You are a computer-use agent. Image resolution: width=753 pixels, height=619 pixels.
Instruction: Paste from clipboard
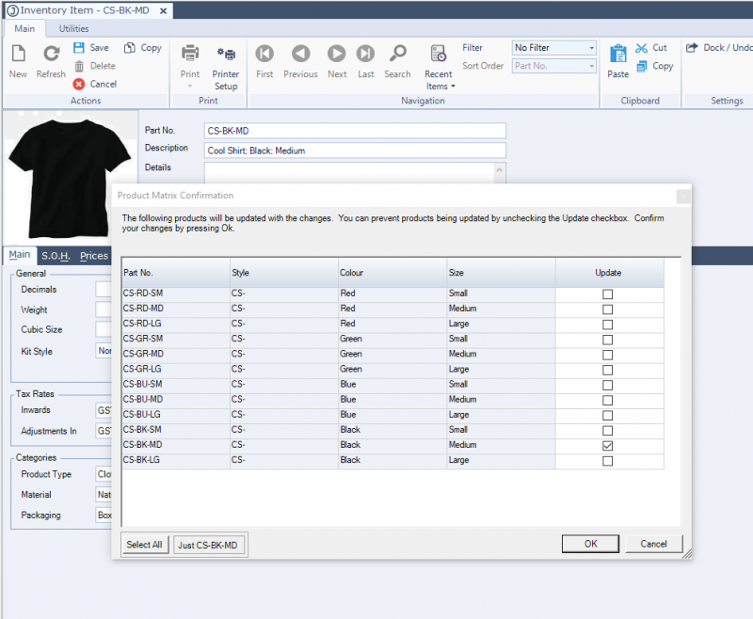(x=617, y=59)
